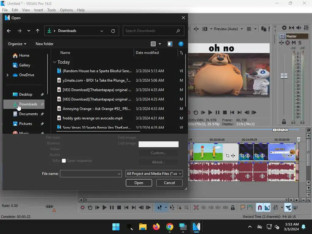Open the View menu
This screenshot has width=312, height=234.
point(26,10)
